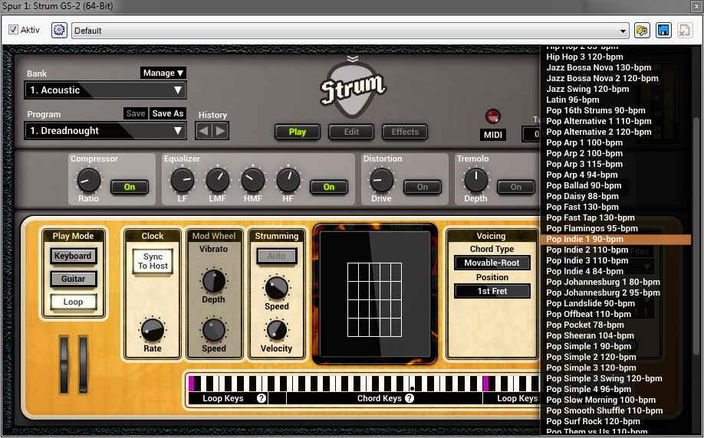This screenshot has width=704, height=438.
Task: Choose Pop Ballad 90-bpm from list
Action: (x=616, y=185)
